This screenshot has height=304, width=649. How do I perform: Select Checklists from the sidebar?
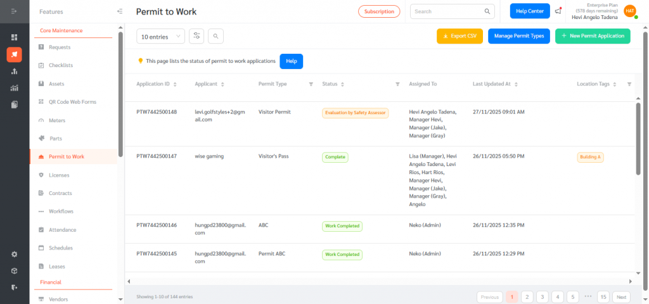[61, 65]
